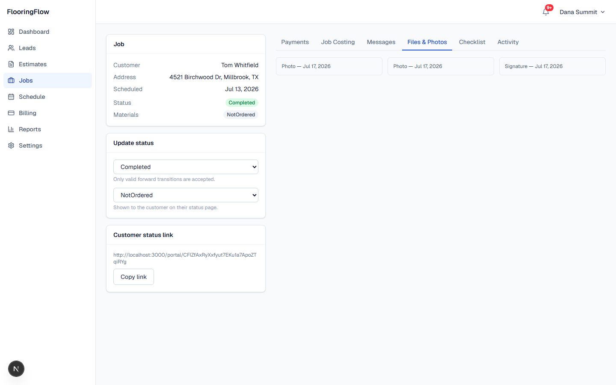Check the notifications bell
Viewport: 616px width, 385px height.
(x=546, y=12)
